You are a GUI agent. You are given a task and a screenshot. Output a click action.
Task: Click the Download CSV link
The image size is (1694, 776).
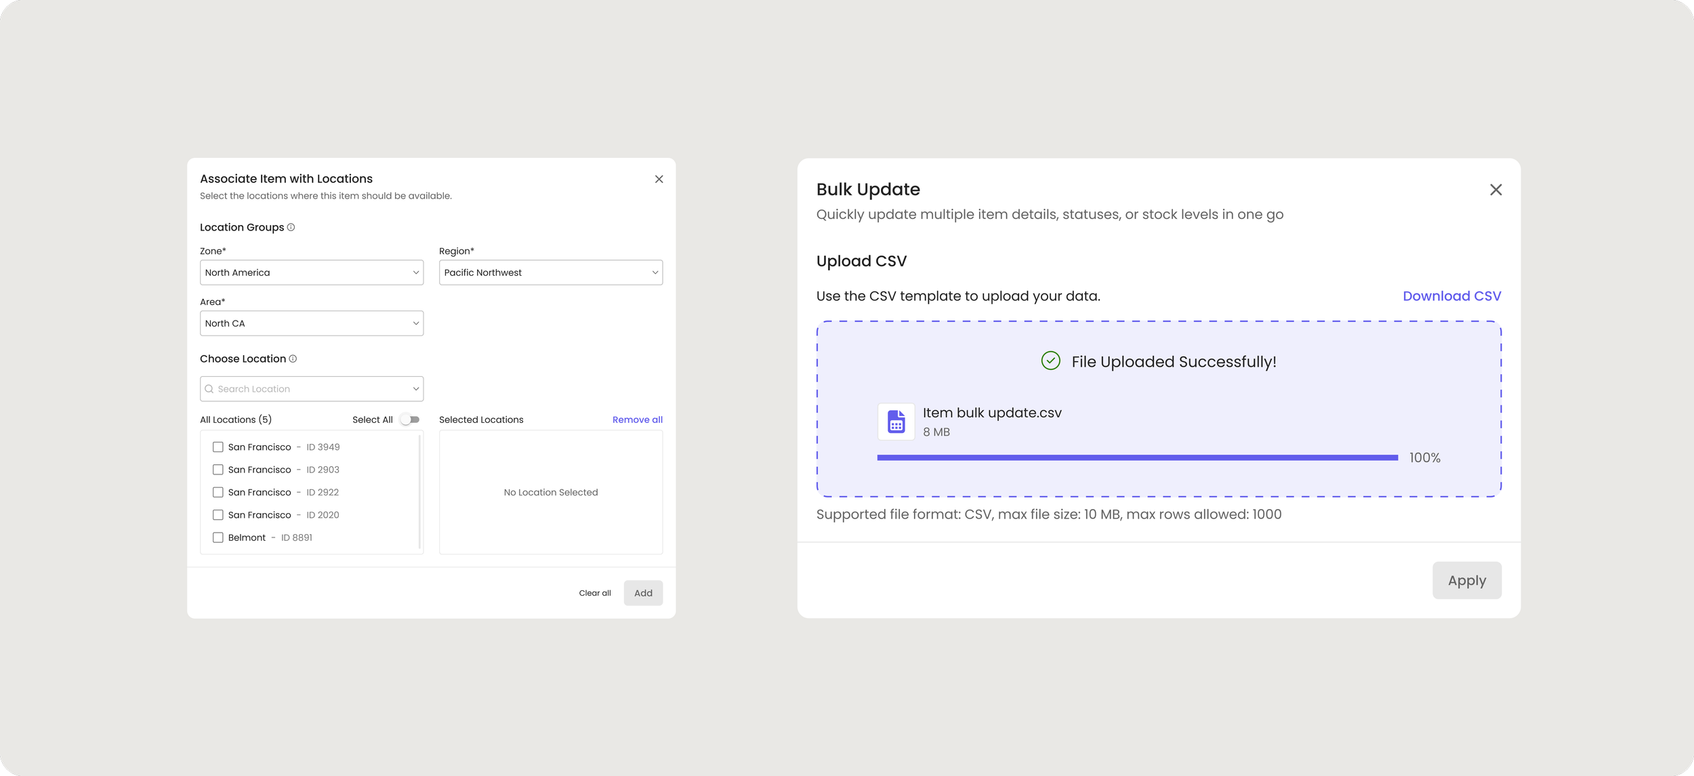1451,296
